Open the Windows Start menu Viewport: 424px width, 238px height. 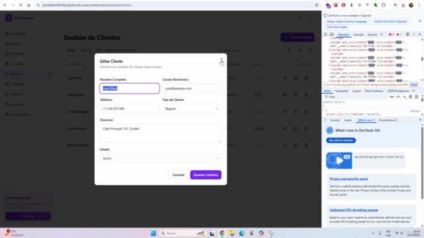(153, 233)
